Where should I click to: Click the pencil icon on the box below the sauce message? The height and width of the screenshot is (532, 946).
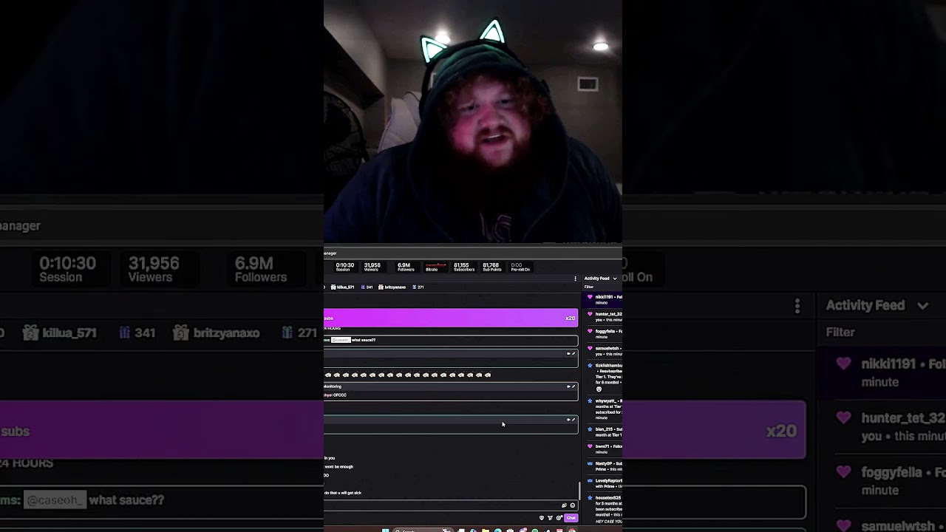point(573,354)
